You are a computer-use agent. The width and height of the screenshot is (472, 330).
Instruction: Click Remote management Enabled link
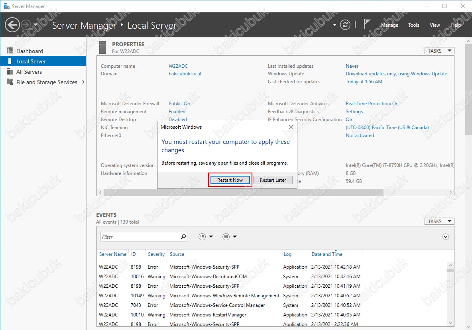click(177, 111)
